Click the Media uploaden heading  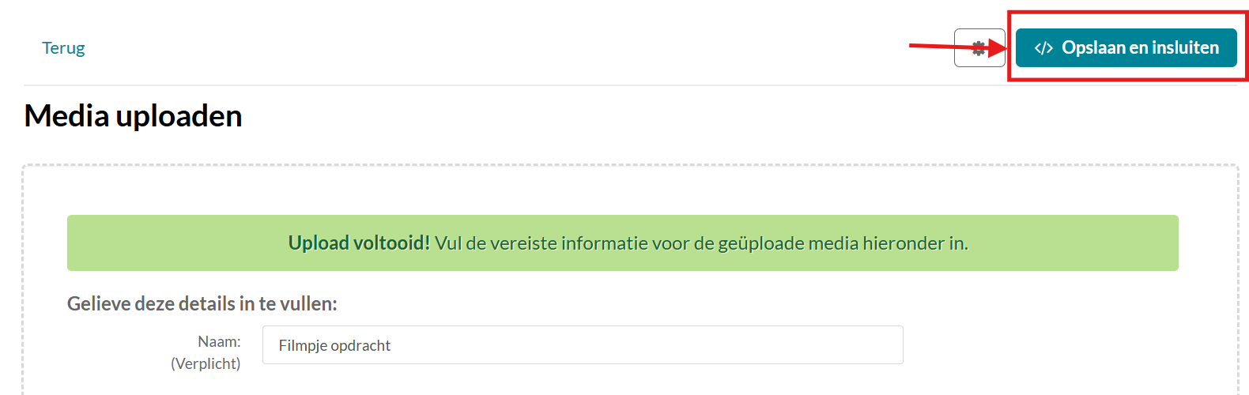(133, 116)
